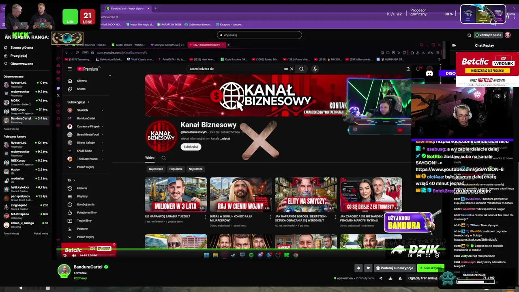Click Pokaż mniej under Polecane kanały
The height and width of the screenshot is (292, 519).
pos(41,234)
